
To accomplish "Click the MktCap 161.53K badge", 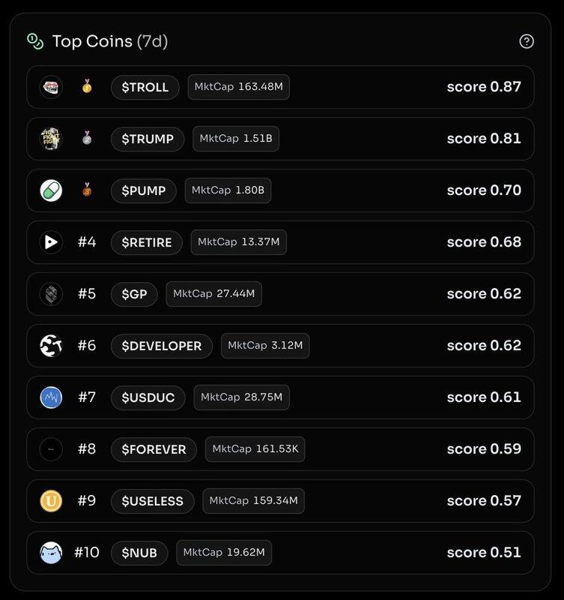I will pos(255,448).
